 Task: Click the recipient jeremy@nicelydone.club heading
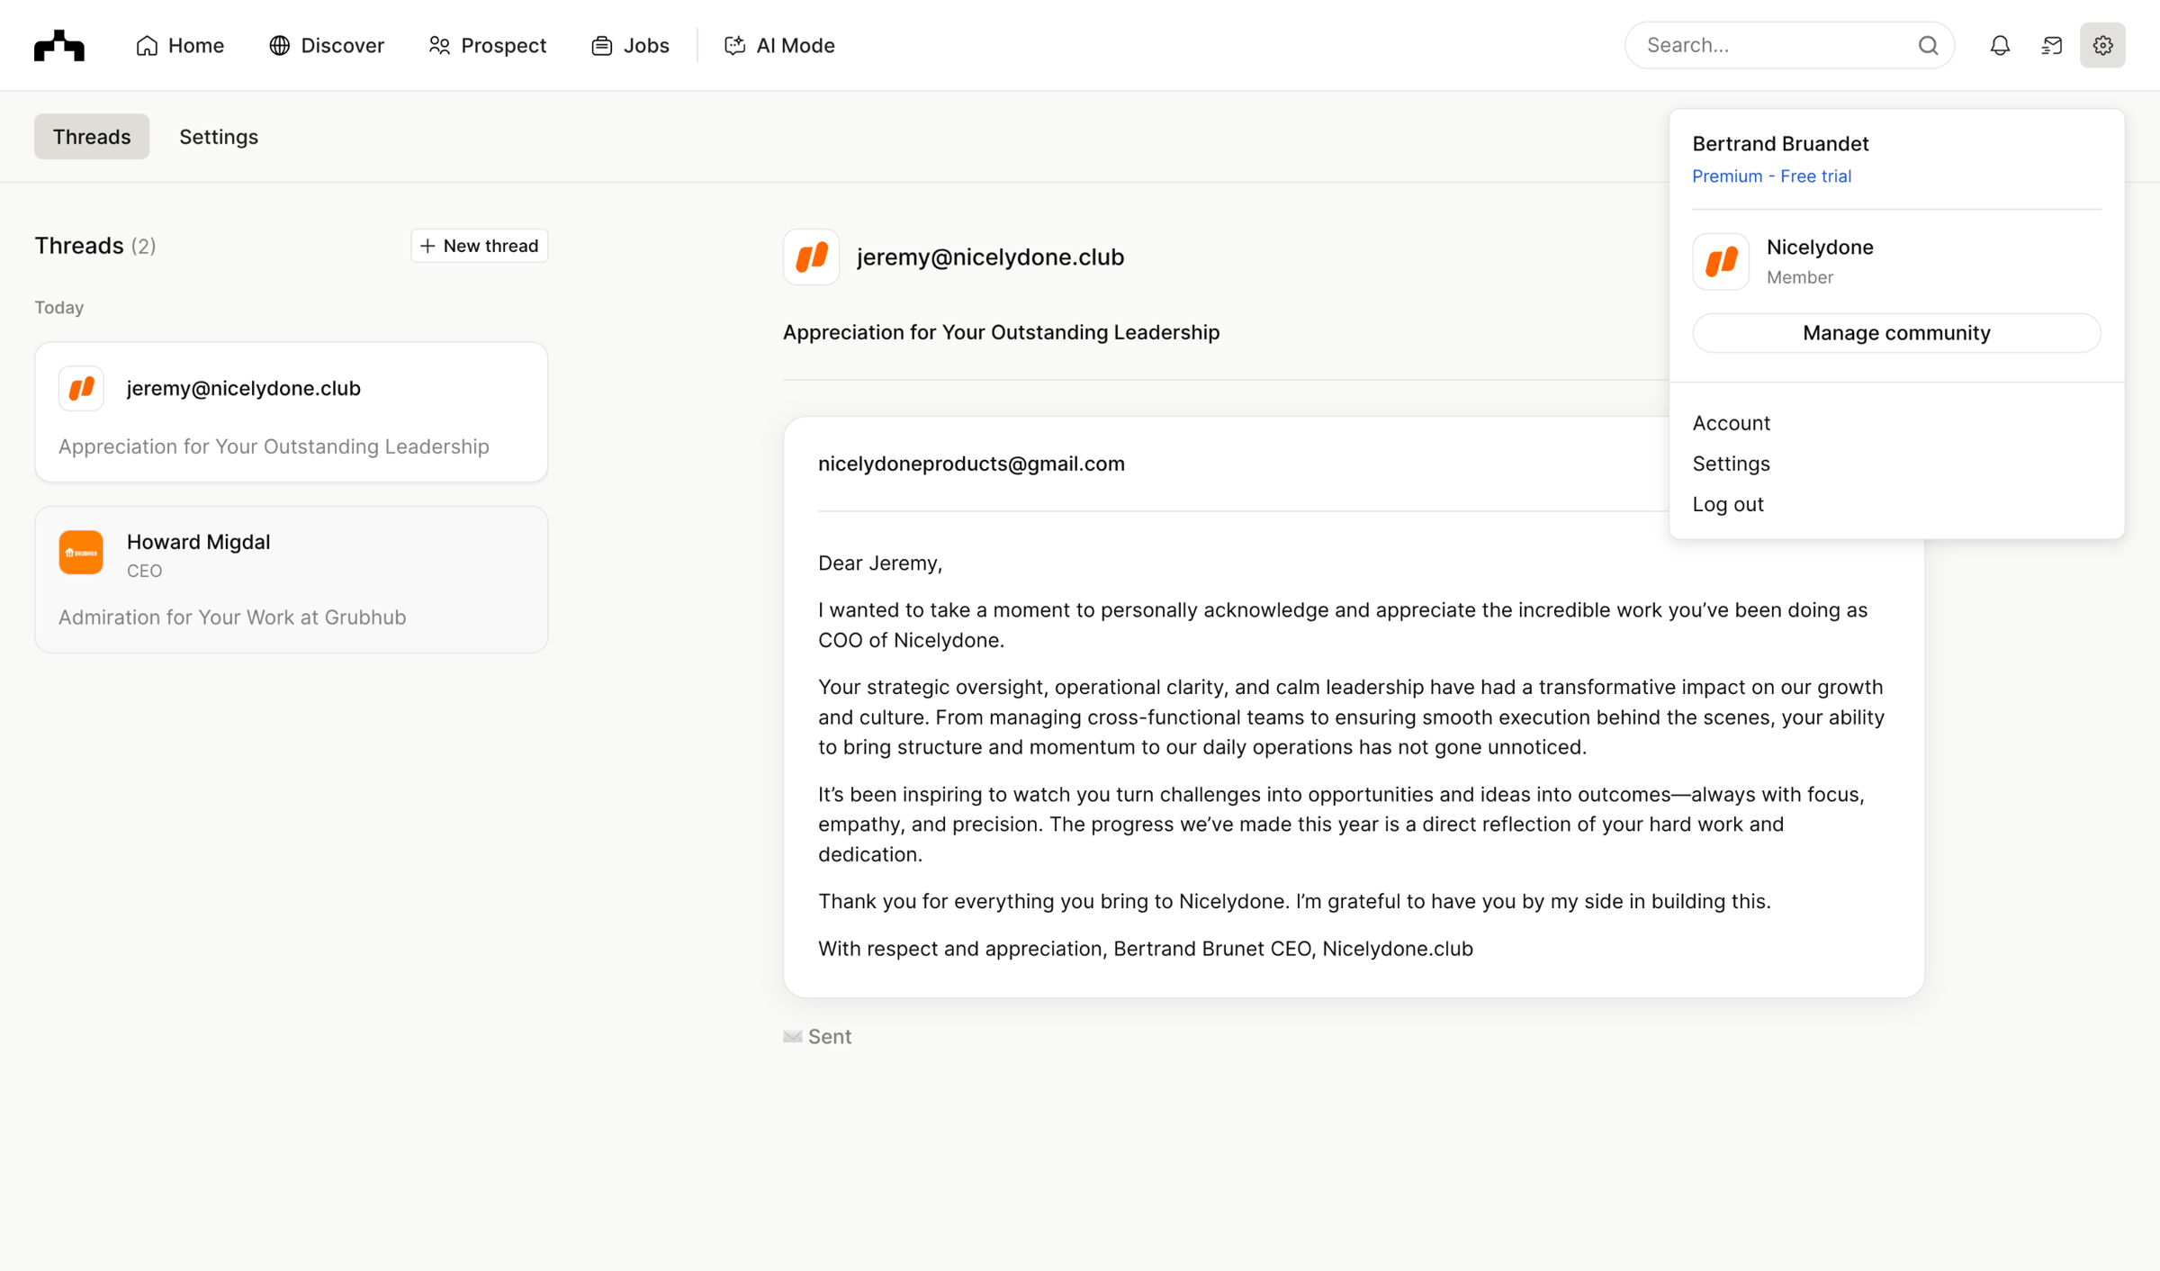point(990,257)
